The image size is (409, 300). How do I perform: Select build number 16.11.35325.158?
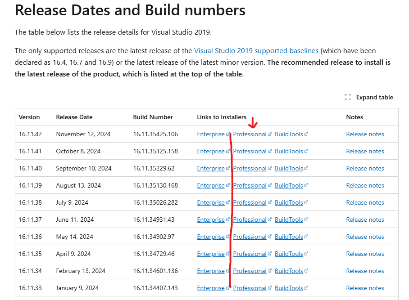pos(155,151)
